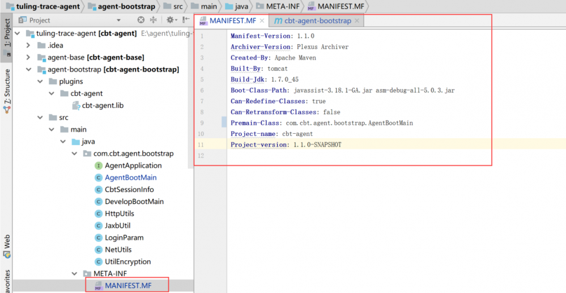This screenshot has width=566, height=293.
Task: Click the Build-Jdk line in editor
Action: 265,79
